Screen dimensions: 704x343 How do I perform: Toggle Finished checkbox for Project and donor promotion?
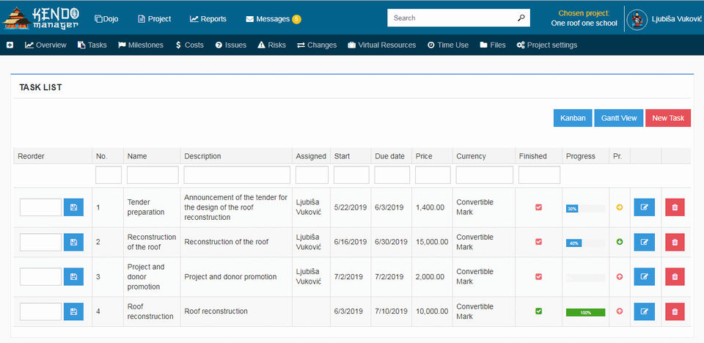(x=539, y=276)
